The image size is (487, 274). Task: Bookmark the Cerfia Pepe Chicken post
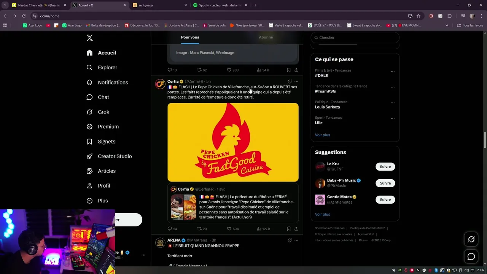point(289,229)
